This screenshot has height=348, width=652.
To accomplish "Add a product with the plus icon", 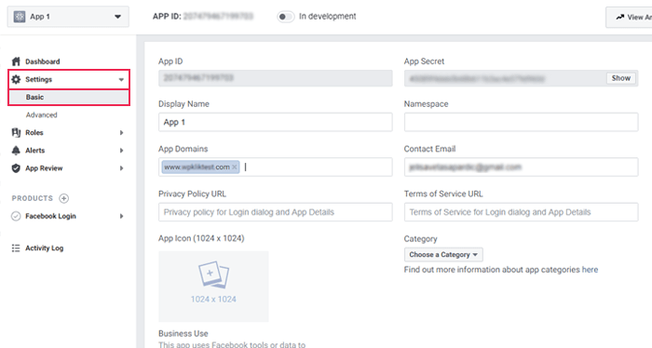I will pos(63,198).
